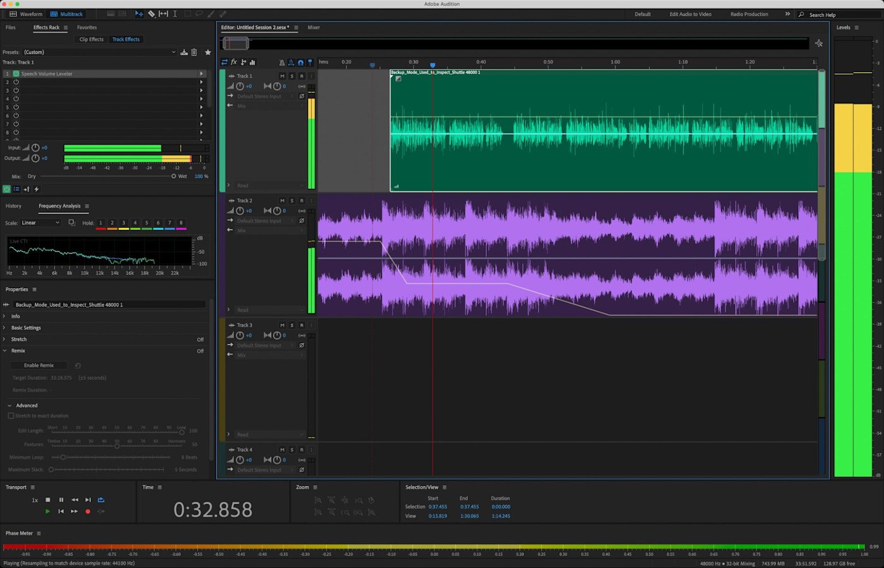This screenshot has height=568, width=884.
Task: Switch to the Mixer tab
Action: [314, 27]
